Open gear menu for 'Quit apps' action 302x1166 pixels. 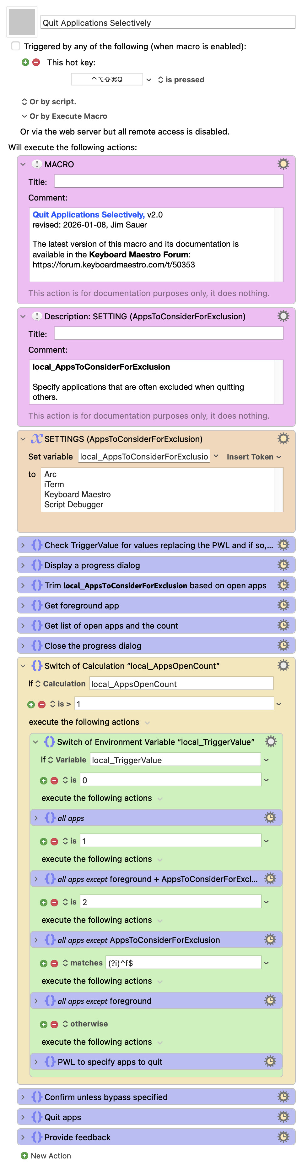point(283,1117)
